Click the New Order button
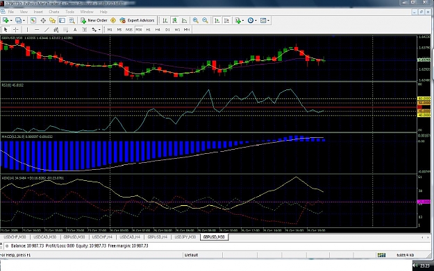434x271 pixels. click(94, 20)
